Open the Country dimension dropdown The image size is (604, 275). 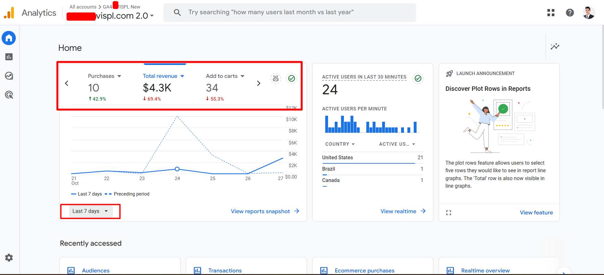(x=340, y=144)
